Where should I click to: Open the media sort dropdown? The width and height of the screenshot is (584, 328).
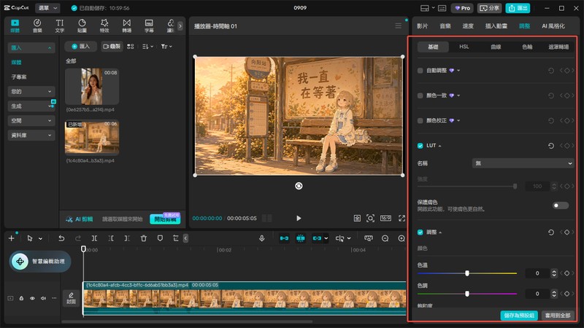pos(147,47)
